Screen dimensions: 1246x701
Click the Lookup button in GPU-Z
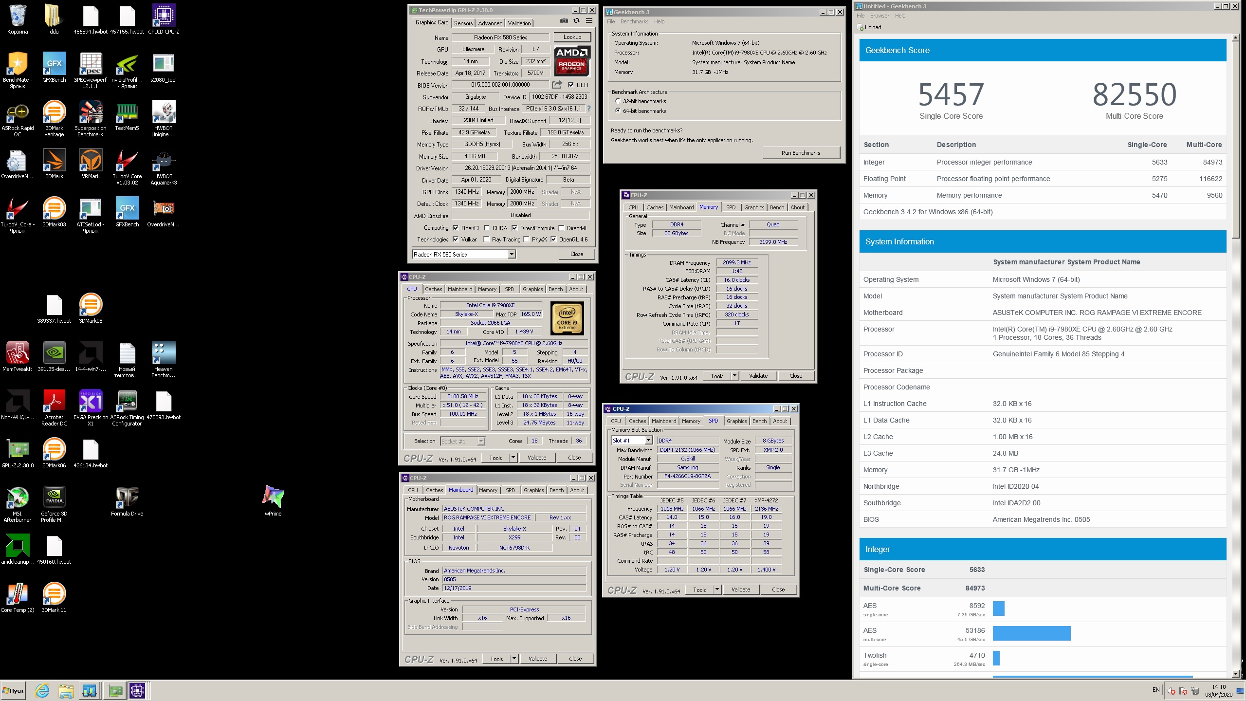pyautogui.click(x=572, y=37)
